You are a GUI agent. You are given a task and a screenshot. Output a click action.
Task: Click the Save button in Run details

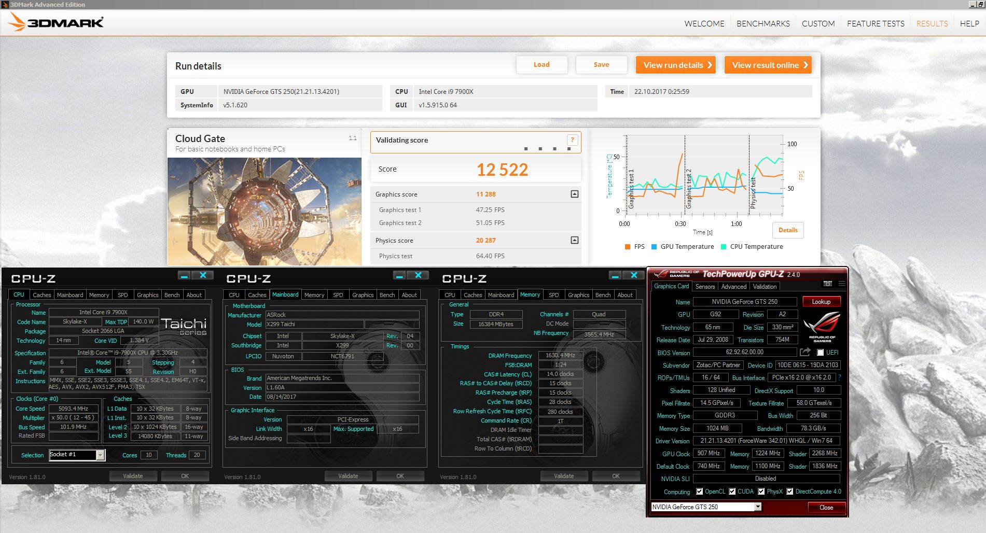pos(601,65)
